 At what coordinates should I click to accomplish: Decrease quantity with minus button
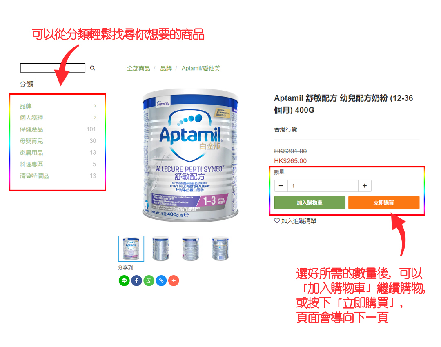point(281,186)
